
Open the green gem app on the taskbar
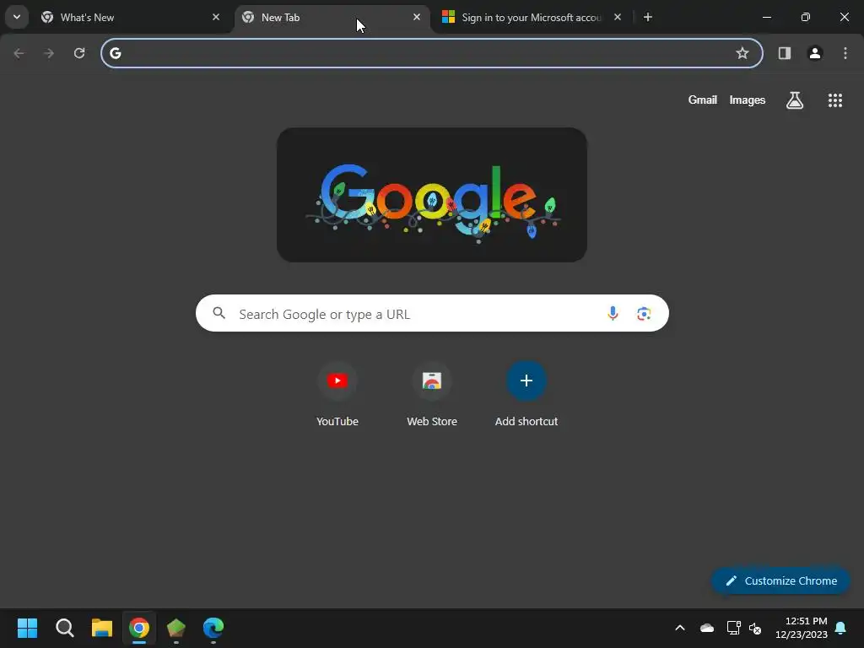pyautogui.click(x=176, y=628)
